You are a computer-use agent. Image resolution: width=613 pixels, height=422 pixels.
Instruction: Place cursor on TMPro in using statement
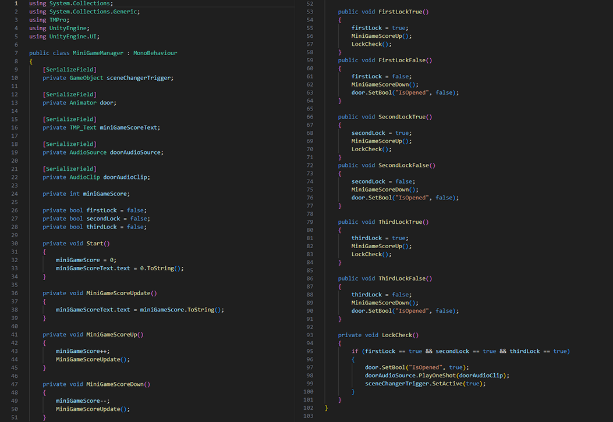pos(58,20)
